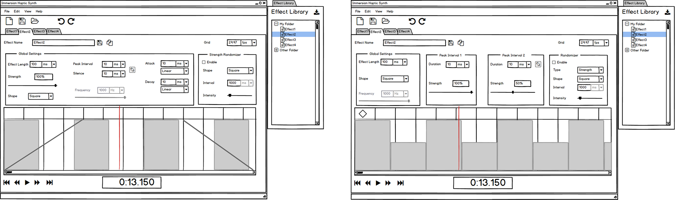Click fast forward in left window transport
The height and width of the screenshot is (200, 675).
coord(37,182)
